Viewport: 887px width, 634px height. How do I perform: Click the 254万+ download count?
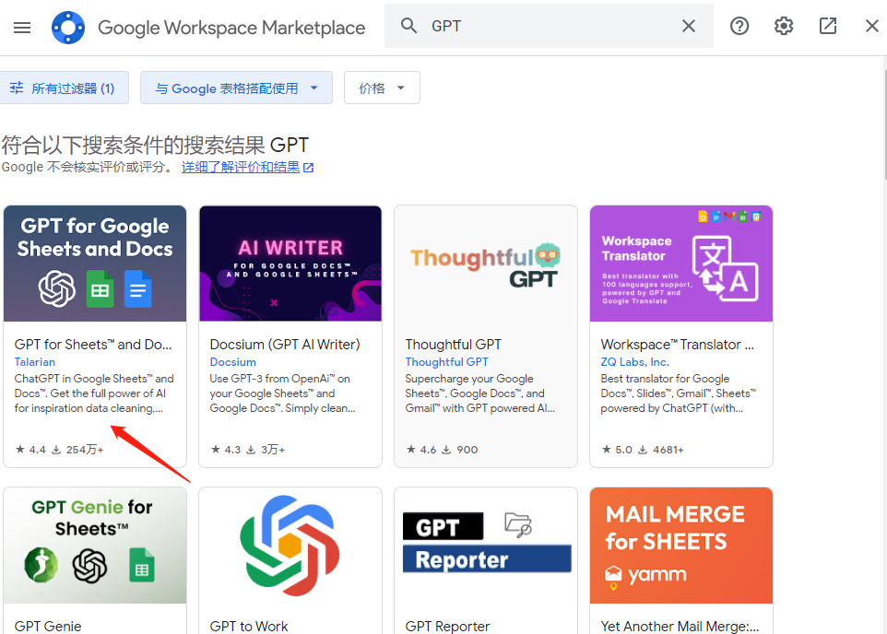pos(78,450)
